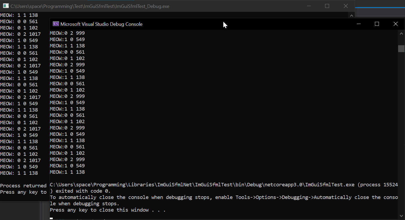Click the 'exited with code 0' message line
The image size is (405, 220).
(x=80, y=191)
